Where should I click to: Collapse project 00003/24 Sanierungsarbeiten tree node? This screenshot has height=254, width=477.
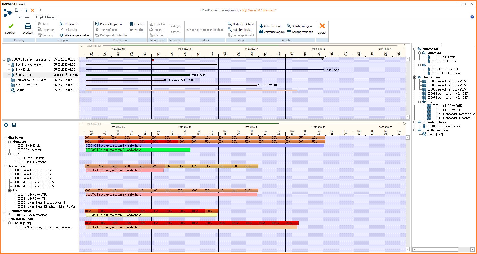click(4, 59)
